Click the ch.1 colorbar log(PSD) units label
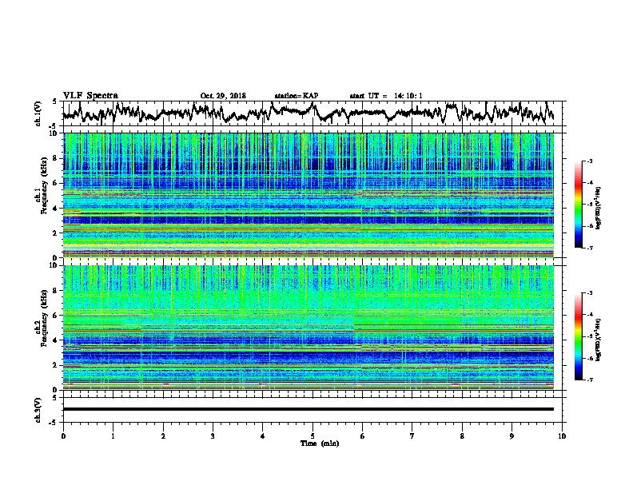Viewport: 633px width, 489px height. click(599, 208)
